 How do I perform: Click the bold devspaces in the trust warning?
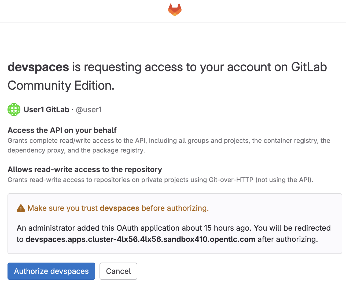click(119, 208)
